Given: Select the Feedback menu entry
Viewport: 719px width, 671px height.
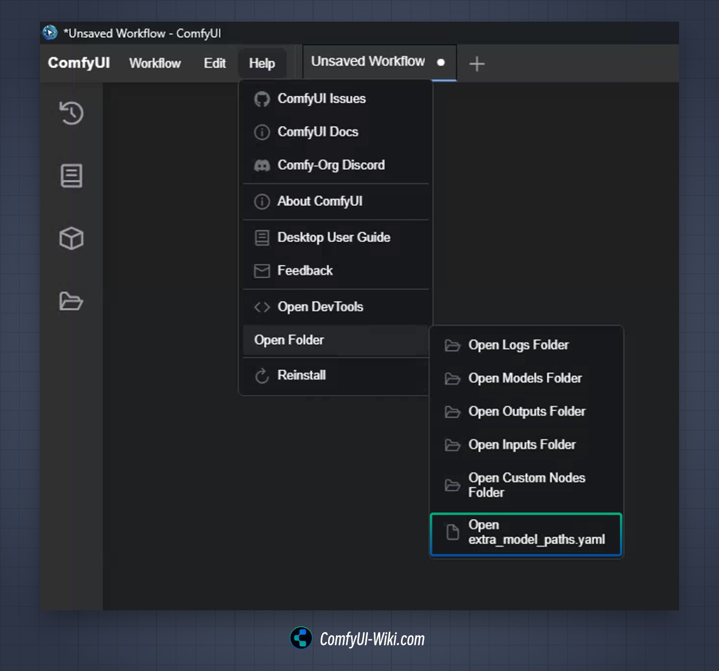Looking at the screenshot, I should click(336, 271).
